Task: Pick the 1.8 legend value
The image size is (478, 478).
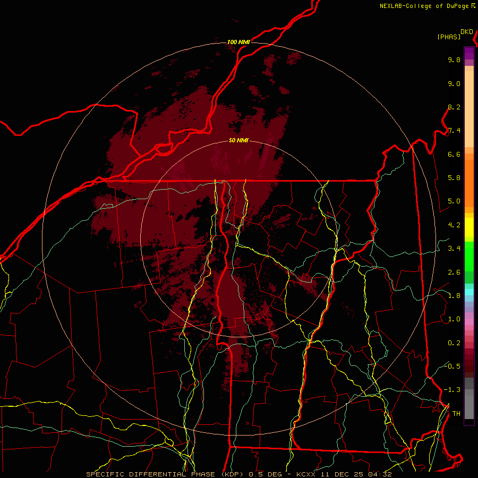Action: (454, 296)
